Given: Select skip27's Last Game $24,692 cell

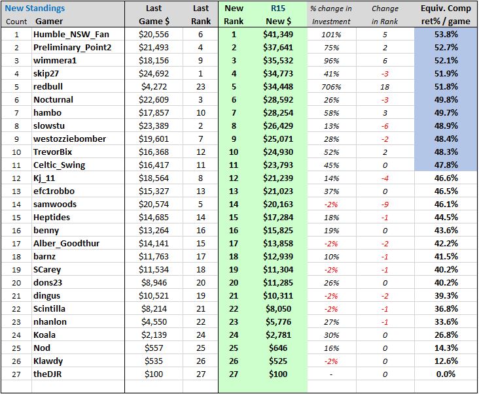Looking at the screenshot, I should (154, 73).
